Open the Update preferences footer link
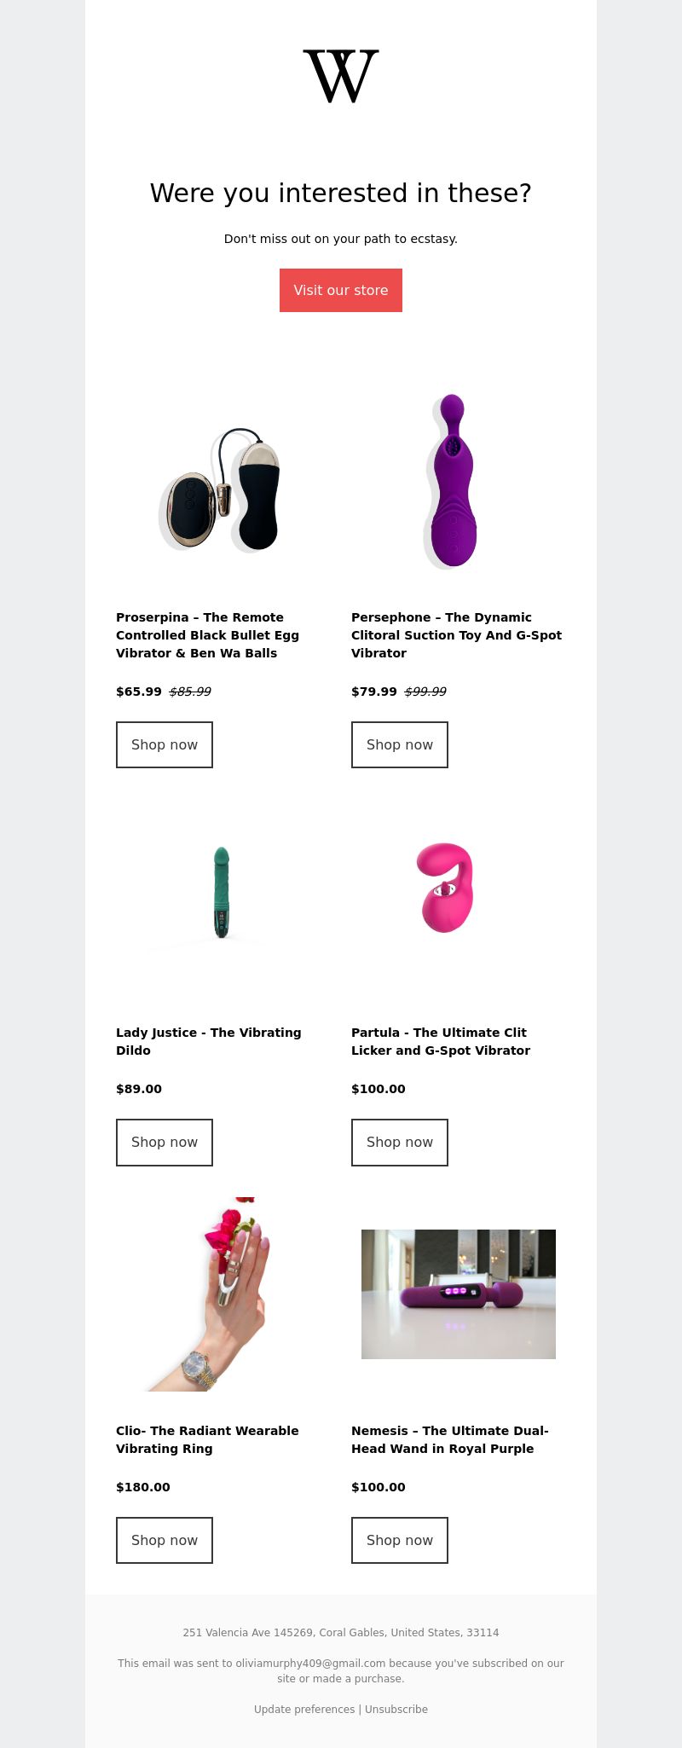Screen dimensions: 682x1748 point(304,1709)
